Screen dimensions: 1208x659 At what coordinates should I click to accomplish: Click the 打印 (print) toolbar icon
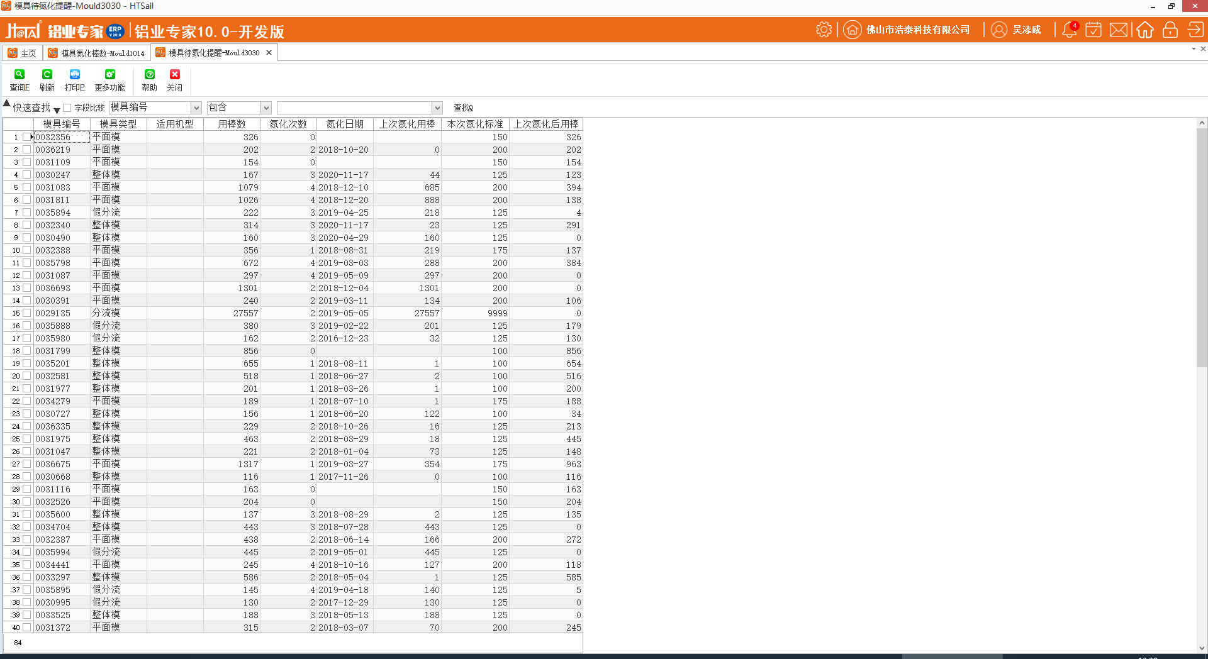[74, 75]
